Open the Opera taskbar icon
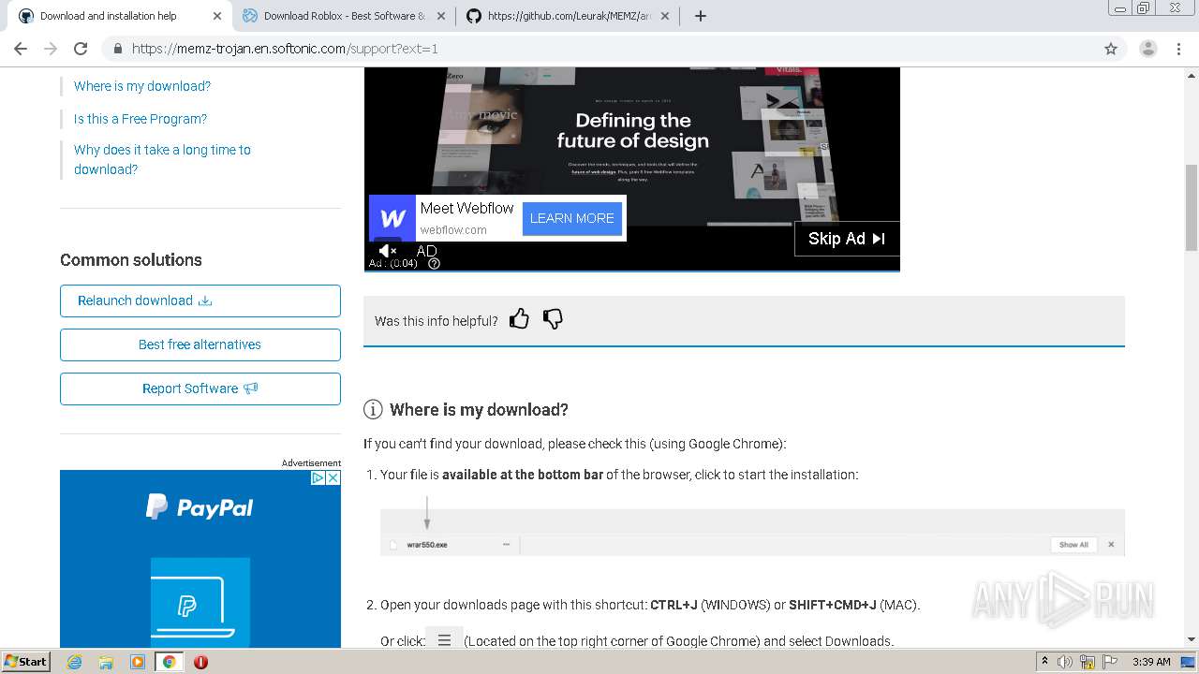The width and height of the screenshot is (1199, 674). pos(200,662)
